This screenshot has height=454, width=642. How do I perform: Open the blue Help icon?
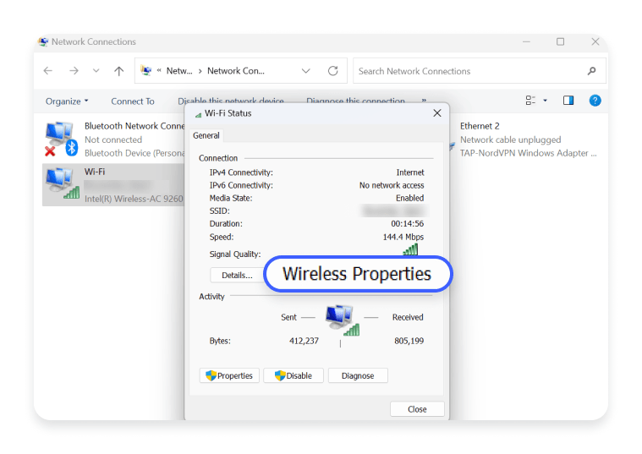595,101
